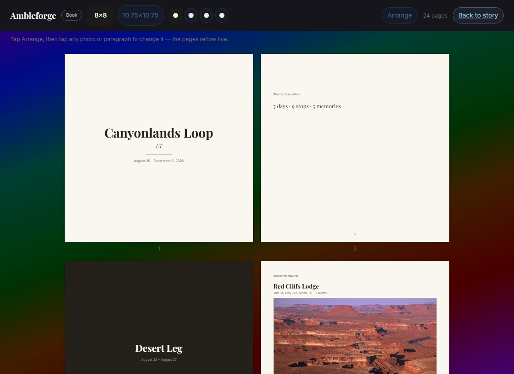This screenshot has width=514, height=374.
Task: Click the Arrange hint text
Action: pos(120,39)
